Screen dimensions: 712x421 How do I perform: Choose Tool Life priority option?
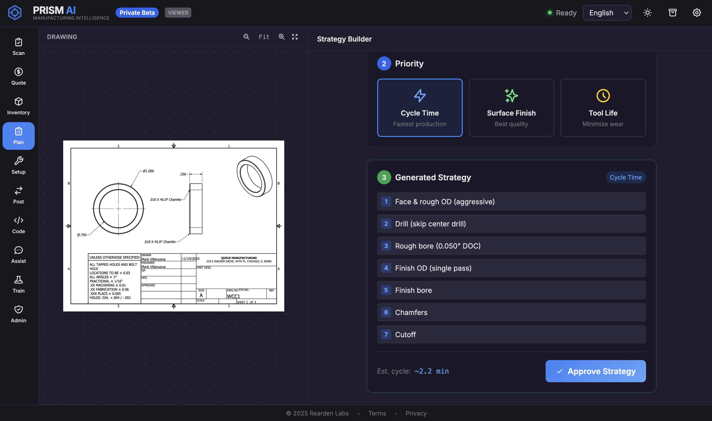[603, 108]
